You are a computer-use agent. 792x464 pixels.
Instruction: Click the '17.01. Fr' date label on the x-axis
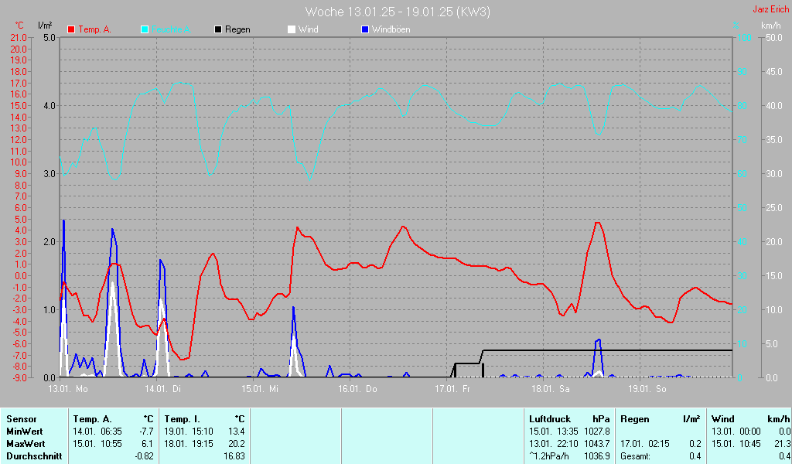tap(452, 389)
